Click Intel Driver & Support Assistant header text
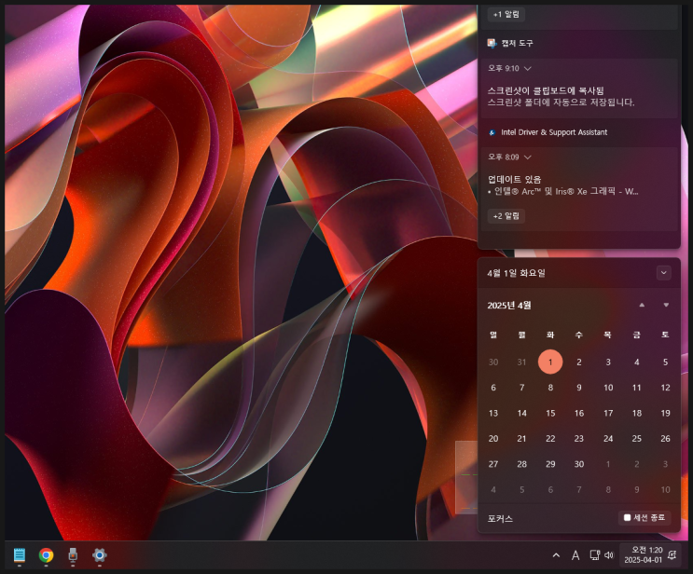Image resolution: width=693 pixels, height=574 pixels. click(x=554, y=132)
